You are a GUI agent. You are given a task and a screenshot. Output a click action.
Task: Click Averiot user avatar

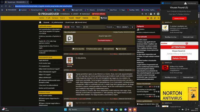[x=69, y=60]
